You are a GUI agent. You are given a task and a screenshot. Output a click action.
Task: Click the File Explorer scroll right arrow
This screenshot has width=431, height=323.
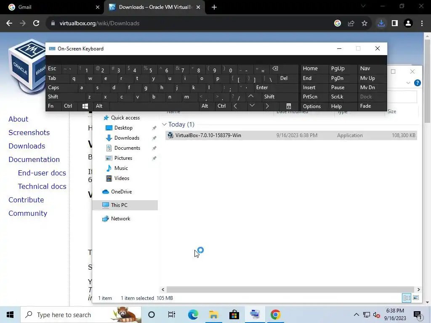coord(419,289)
